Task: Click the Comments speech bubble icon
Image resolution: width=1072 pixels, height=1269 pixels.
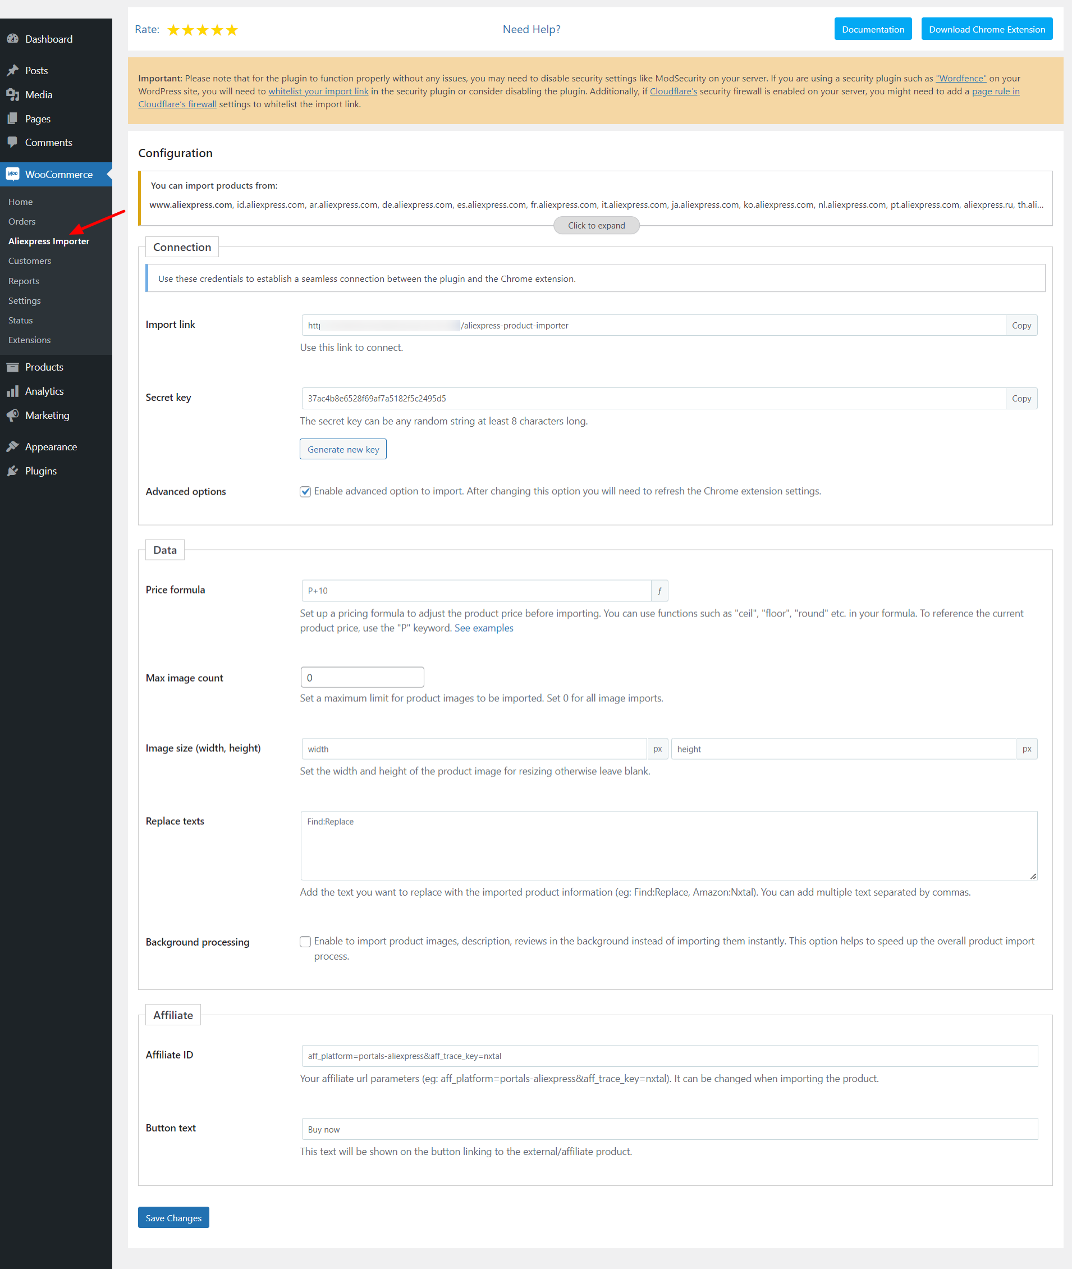Action: click(13, 142)
